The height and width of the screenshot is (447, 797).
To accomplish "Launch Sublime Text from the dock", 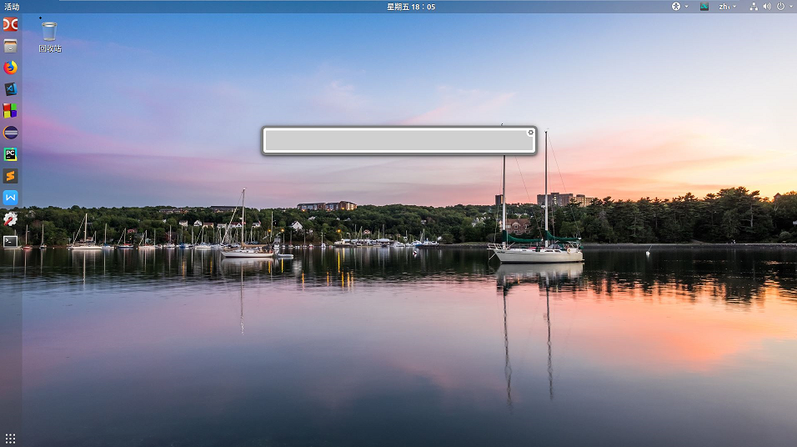I will [10, 176].
